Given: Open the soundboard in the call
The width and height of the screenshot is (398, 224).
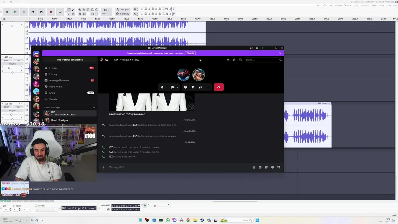Looking at the screenshot, I should (x=201, y=87).
